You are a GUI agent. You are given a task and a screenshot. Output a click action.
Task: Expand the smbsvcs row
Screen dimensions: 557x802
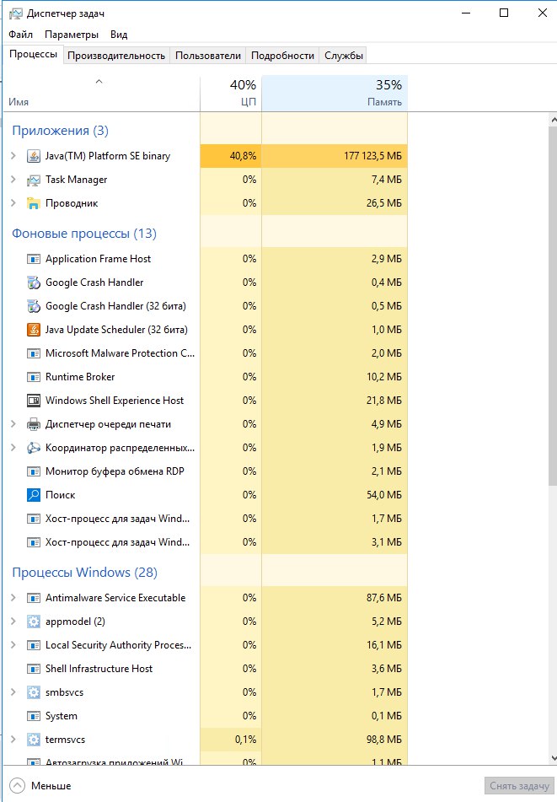point(13,692)
